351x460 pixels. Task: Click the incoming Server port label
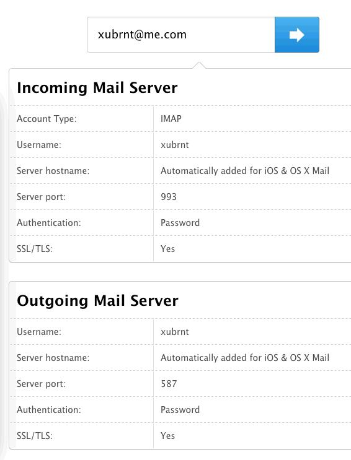[x=41, y=197]
